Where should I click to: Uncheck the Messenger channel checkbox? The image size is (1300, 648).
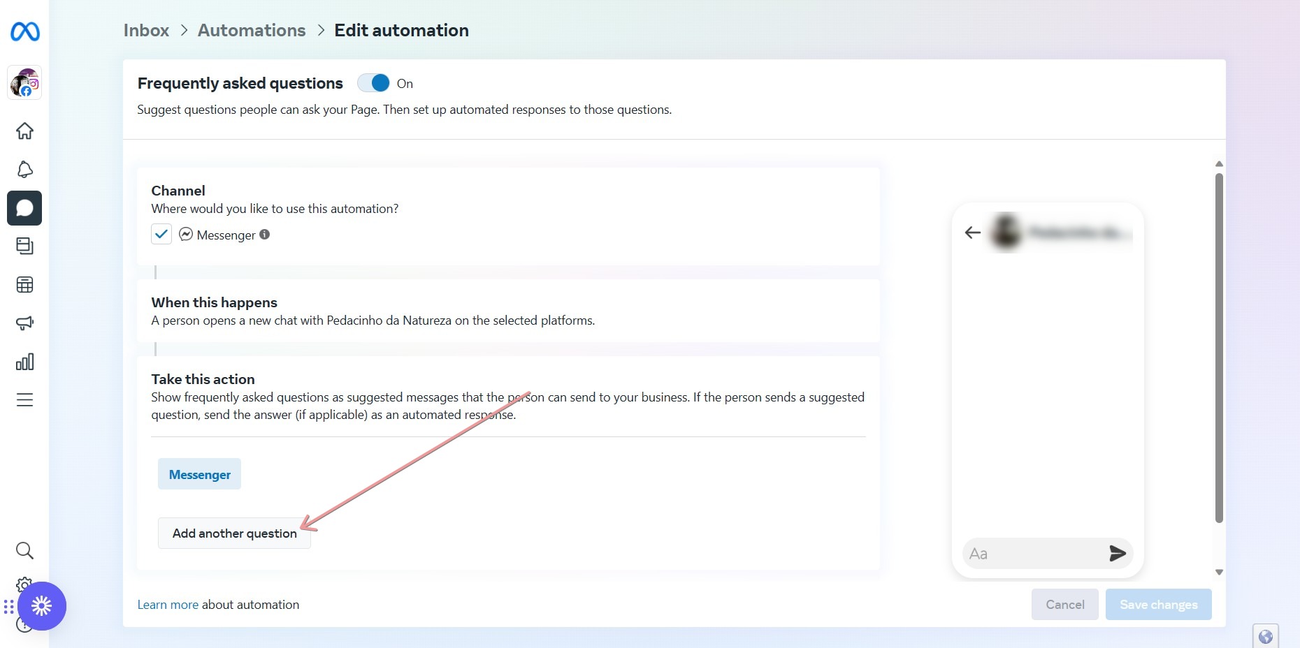(x=161, y=234)
